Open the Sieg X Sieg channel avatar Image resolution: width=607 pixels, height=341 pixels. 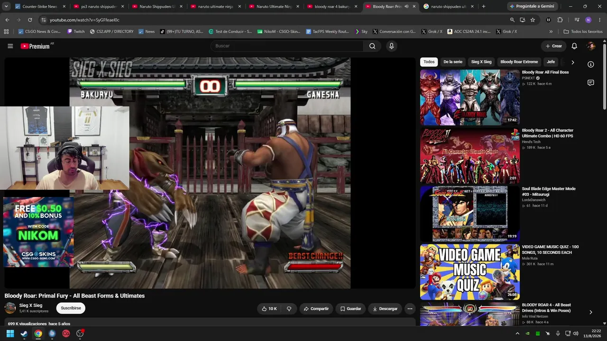pyautogui.click(x=10, y=308)
